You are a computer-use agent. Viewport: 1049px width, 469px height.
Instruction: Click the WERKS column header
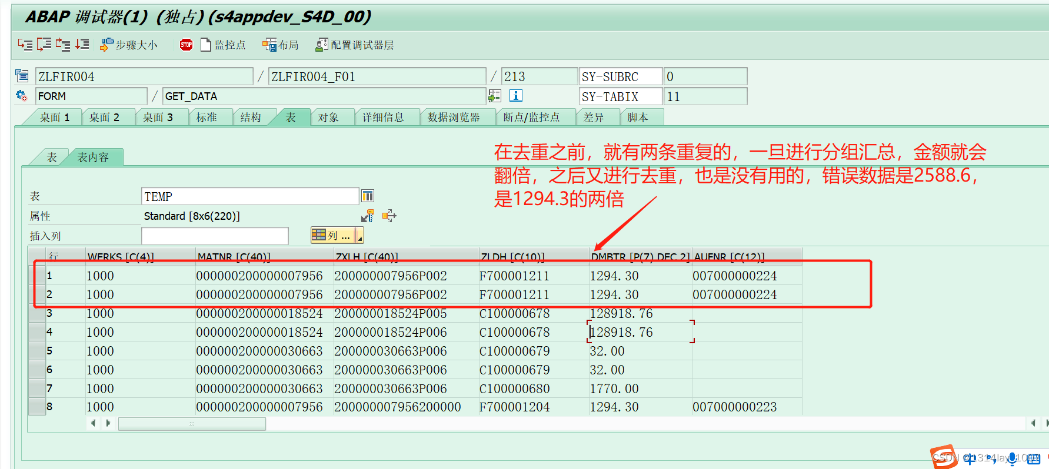coord(141,257)
